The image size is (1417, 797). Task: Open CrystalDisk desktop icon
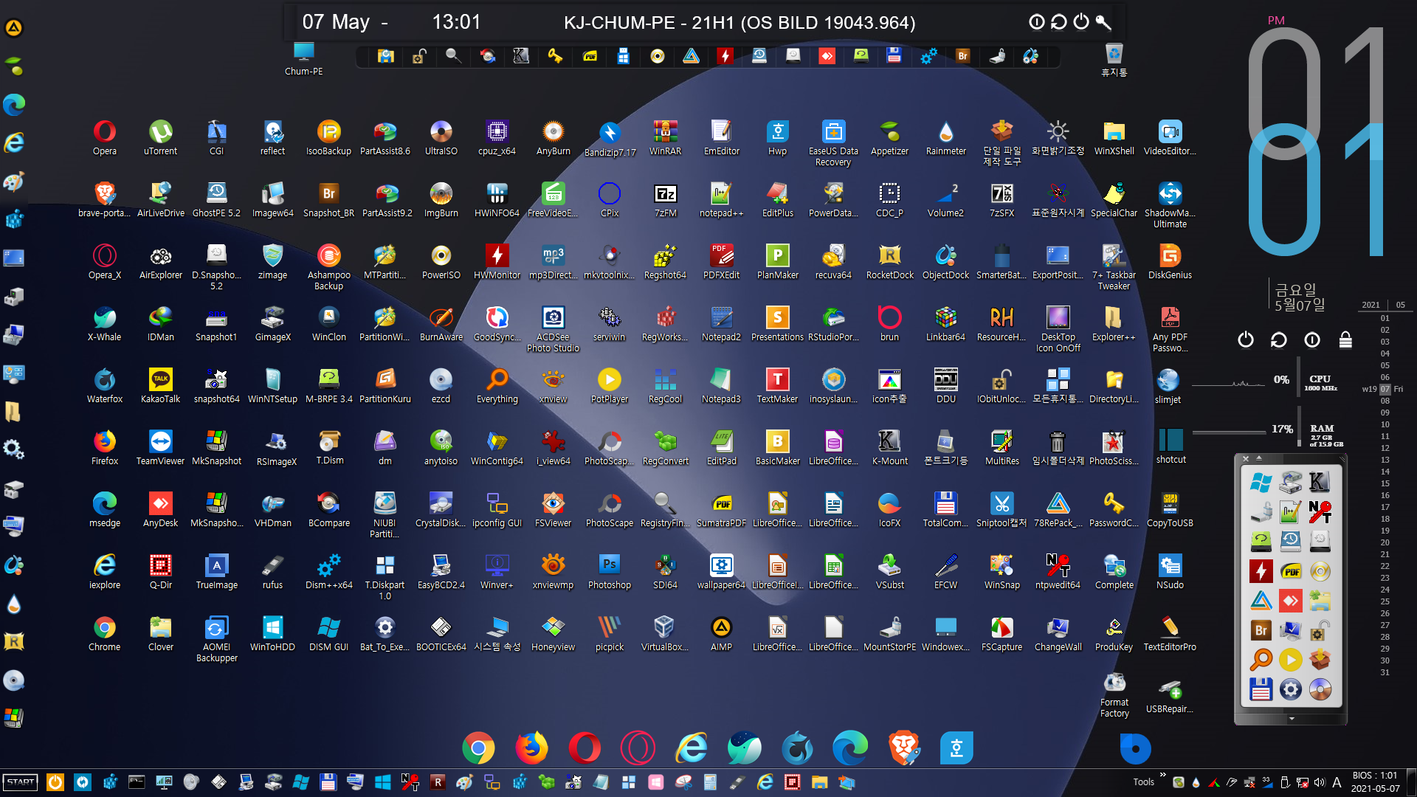441,509
